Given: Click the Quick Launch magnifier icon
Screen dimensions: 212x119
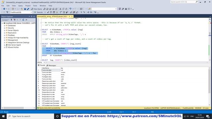Looking at the screenshot, I should pos(196,2).
